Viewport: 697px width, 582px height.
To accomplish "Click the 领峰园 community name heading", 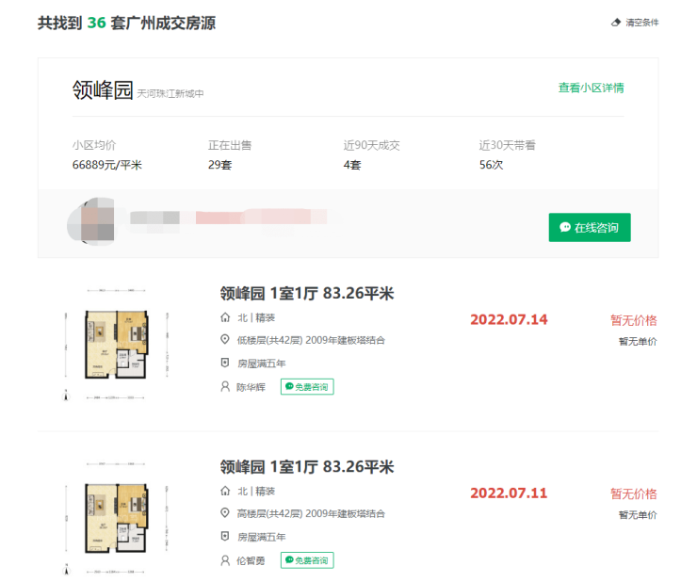I will point(103,90).
